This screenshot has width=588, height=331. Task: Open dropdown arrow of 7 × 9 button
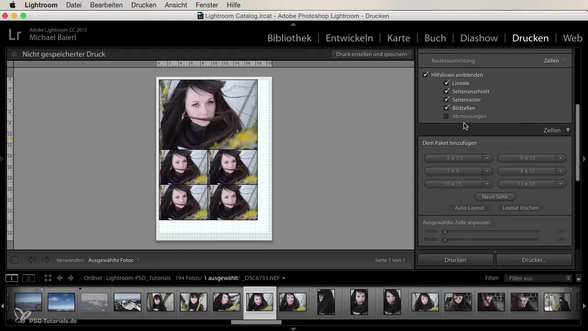[x=486, y=171]
